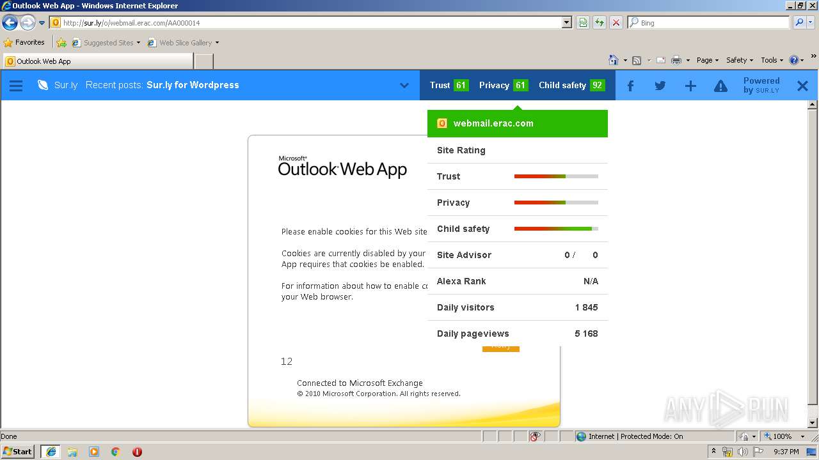Click the search magnifier button
The image size is (819, 460).
click(x=799, y=23)
